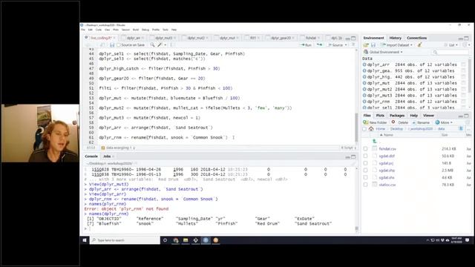Switch to the Packages tab
475x267 pixels.
coord(397,116)
